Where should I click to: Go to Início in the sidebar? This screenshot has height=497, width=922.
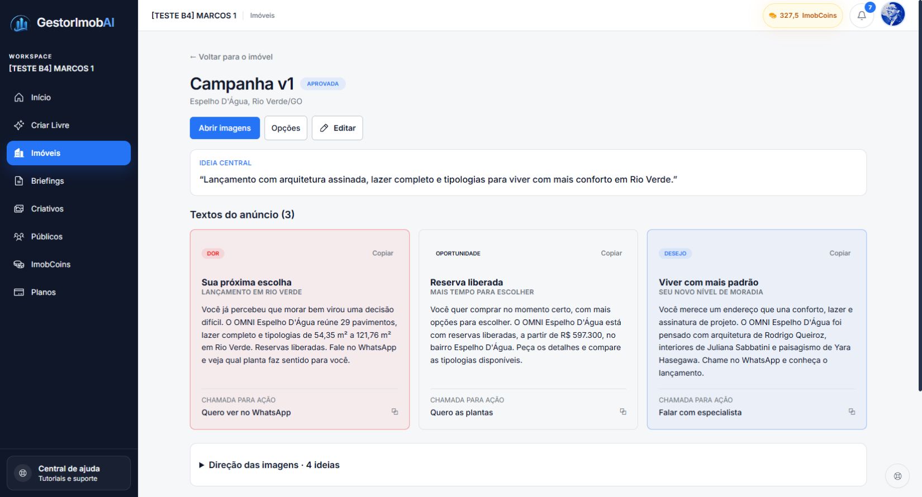coord(69,97)
